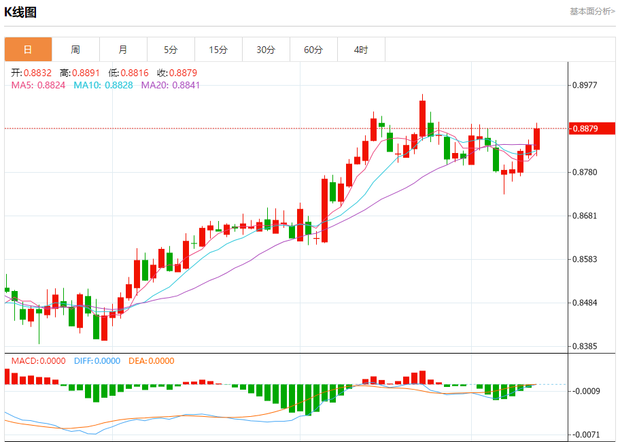Viewport: 620px width, 442px height.
Task: Click the 0.8484 price axis label
Action: pos(585,303)
